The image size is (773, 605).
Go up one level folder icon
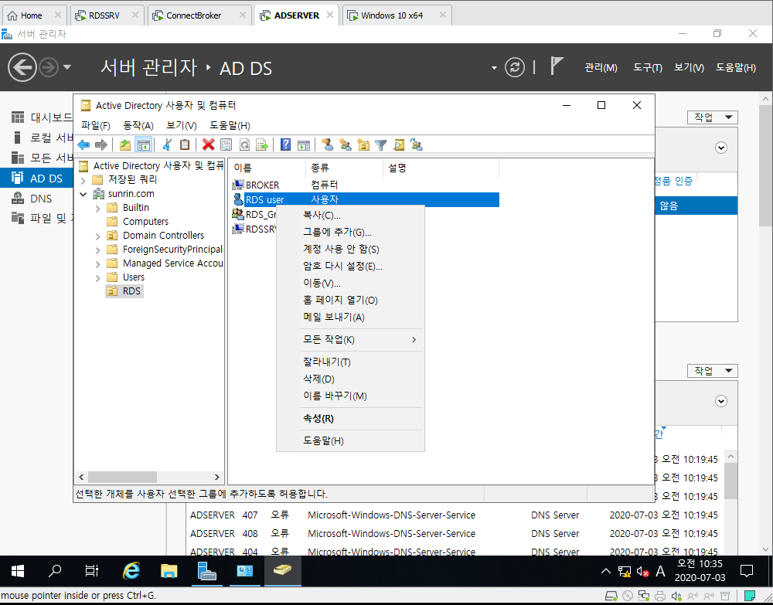tap(125, 144)
